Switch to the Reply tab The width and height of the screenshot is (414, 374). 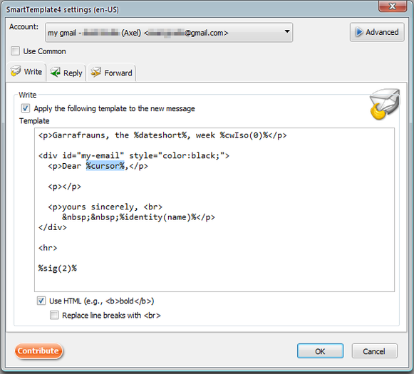pos(66,73)
